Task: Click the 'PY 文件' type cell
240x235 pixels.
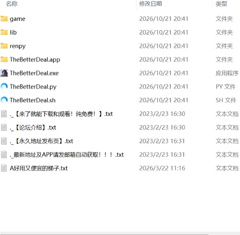Action: (225, 87)
